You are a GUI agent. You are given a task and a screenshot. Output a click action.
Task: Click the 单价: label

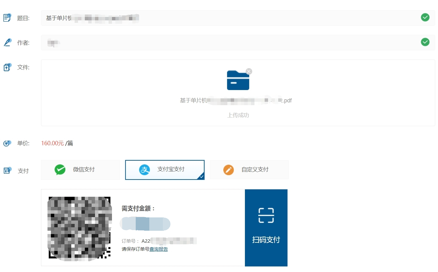tap(23, 143)
